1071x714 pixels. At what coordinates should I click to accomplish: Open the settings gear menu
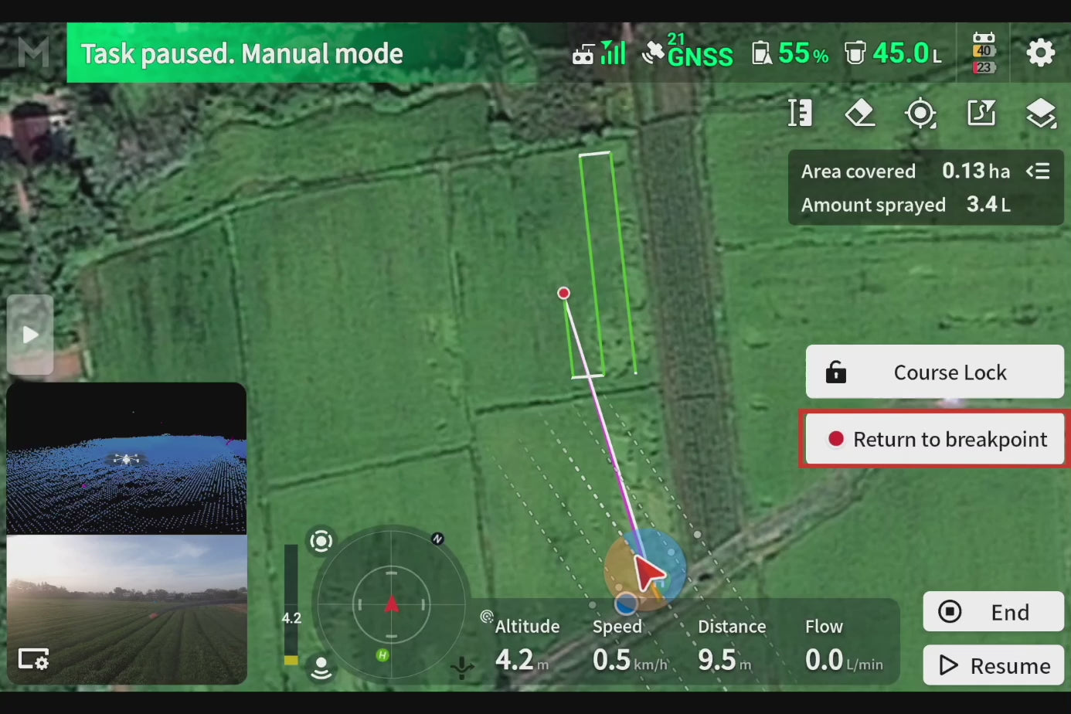tap(1040, 53)
